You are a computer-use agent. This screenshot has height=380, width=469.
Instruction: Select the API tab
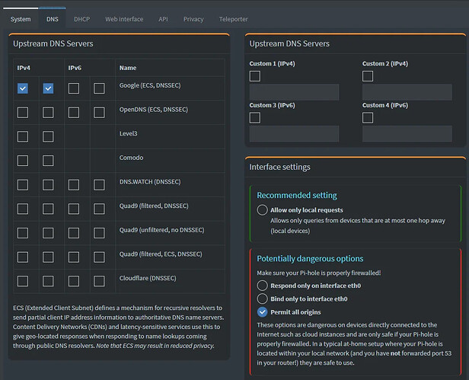click(x=163, y=19)
